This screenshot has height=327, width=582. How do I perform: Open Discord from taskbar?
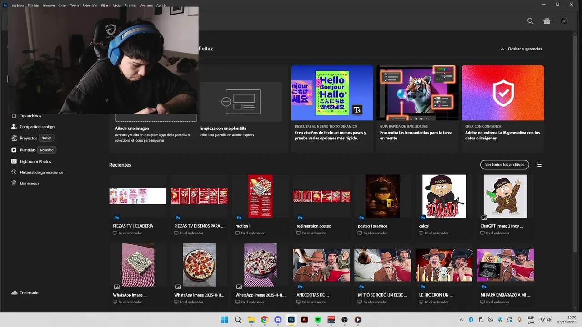[278, 320]
